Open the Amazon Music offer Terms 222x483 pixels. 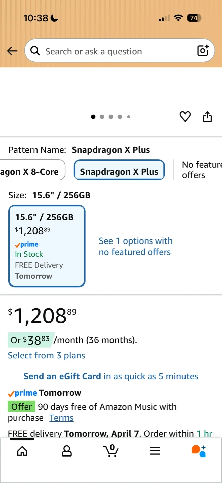[61, 418]
